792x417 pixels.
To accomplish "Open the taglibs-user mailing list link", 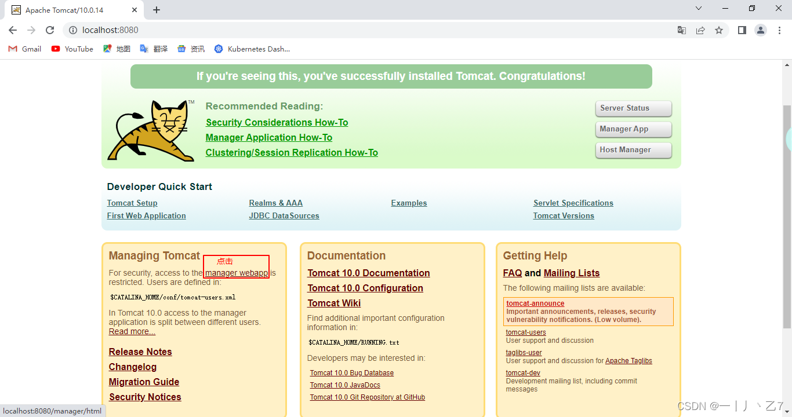I will [524, 353].
